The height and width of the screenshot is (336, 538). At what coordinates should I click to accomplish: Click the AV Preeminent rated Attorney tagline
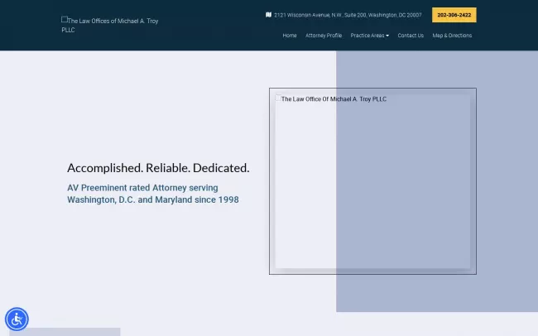[x=142, y=188]
